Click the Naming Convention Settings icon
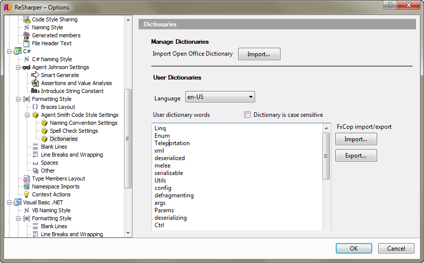The image size is (424, 263). tap(44, 123)
